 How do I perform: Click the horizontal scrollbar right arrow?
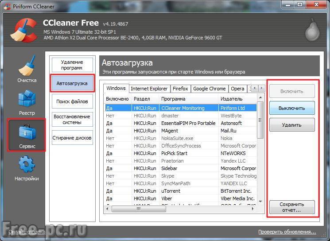pos(253,209)
